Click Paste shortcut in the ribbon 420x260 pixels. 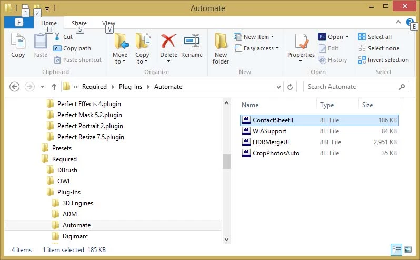click(x=78, y=60)
